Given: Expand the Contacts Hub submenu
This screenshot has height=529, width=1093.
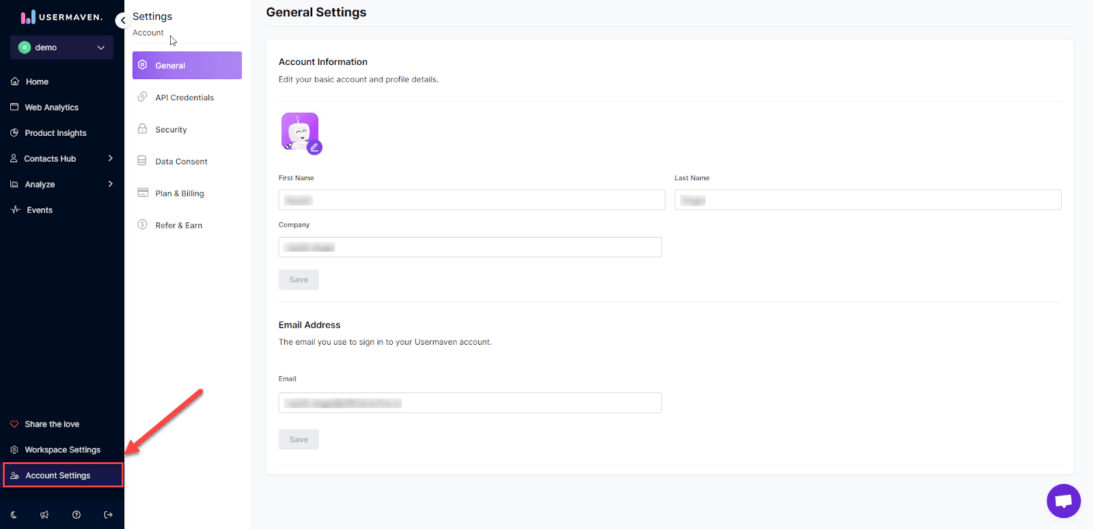Looking at the screenshot, I should 110,158.
